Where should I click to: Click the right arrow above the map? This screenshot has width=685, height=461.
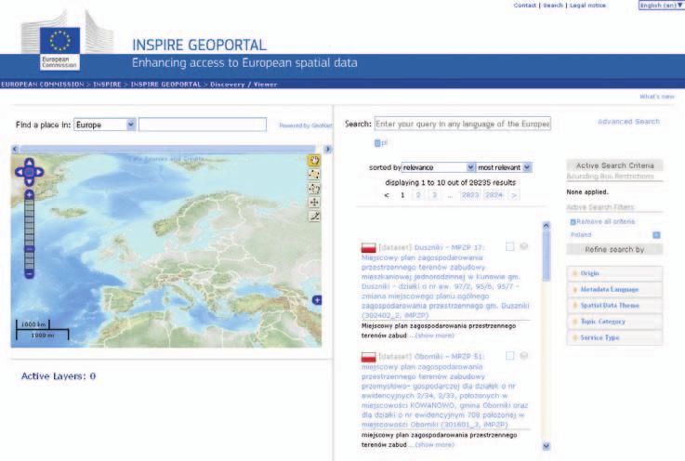pos(328,149)
